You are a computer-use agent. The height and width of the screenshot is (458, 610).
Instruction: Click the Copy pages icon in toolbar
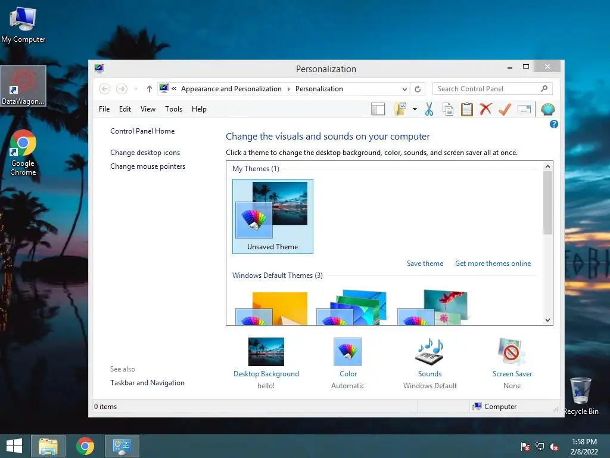[x=448, y=110]
